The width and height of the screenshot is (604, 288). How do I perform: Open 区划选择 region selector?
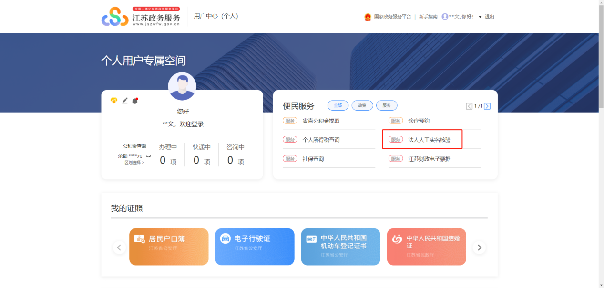pos(134,163)
